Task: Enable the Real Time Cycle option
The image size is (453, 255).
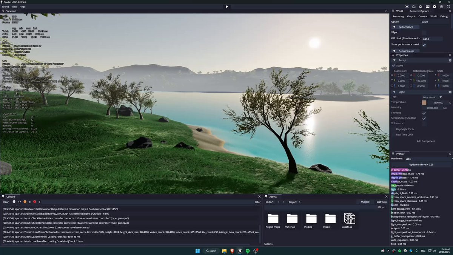Action: pyautogui.click(x=394, y=134)
